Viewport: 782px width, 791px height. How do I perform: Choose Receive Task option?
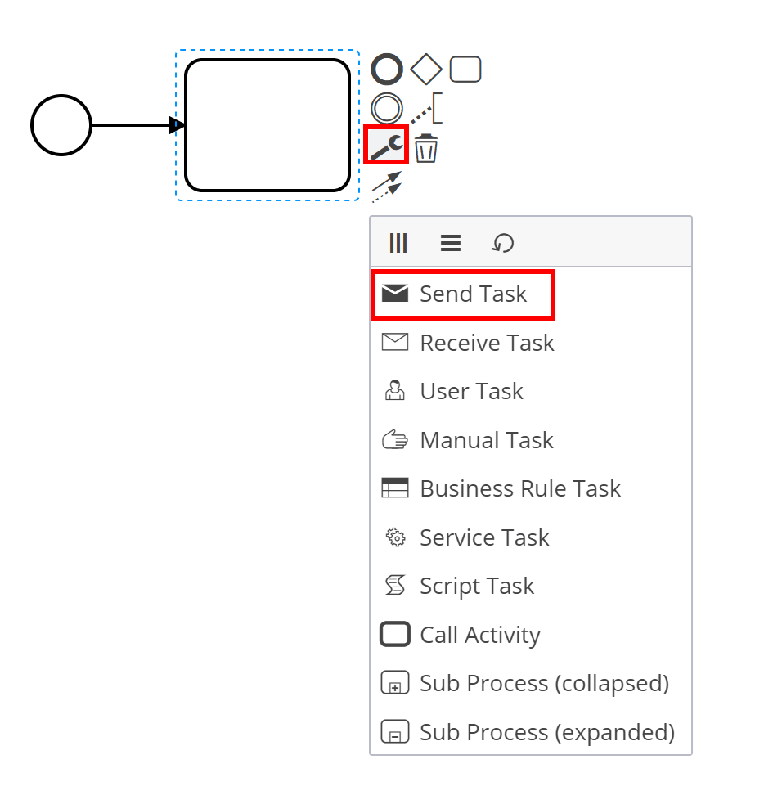tap(531, 343)
